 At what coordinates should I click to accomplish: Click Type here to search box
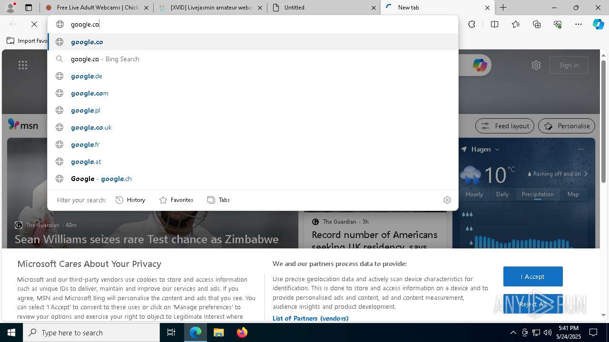91,332
